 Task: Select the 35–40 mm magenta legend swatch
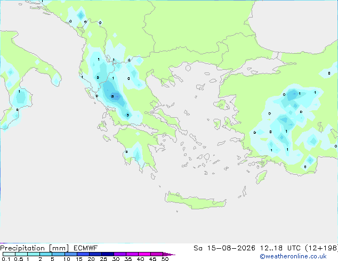click(132, 254)
